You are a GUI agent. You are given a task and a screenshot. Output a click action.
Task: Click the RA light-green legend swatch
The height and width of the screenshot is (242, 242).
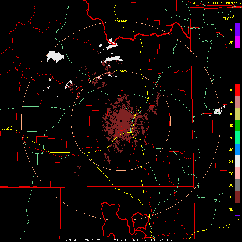[237, 138]
